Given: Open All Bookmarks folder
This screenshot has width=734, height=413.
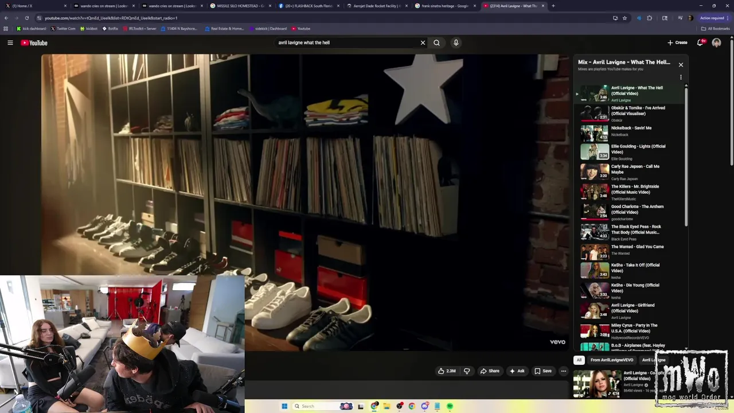Looking at the screenshot, I should coord(715,29).
